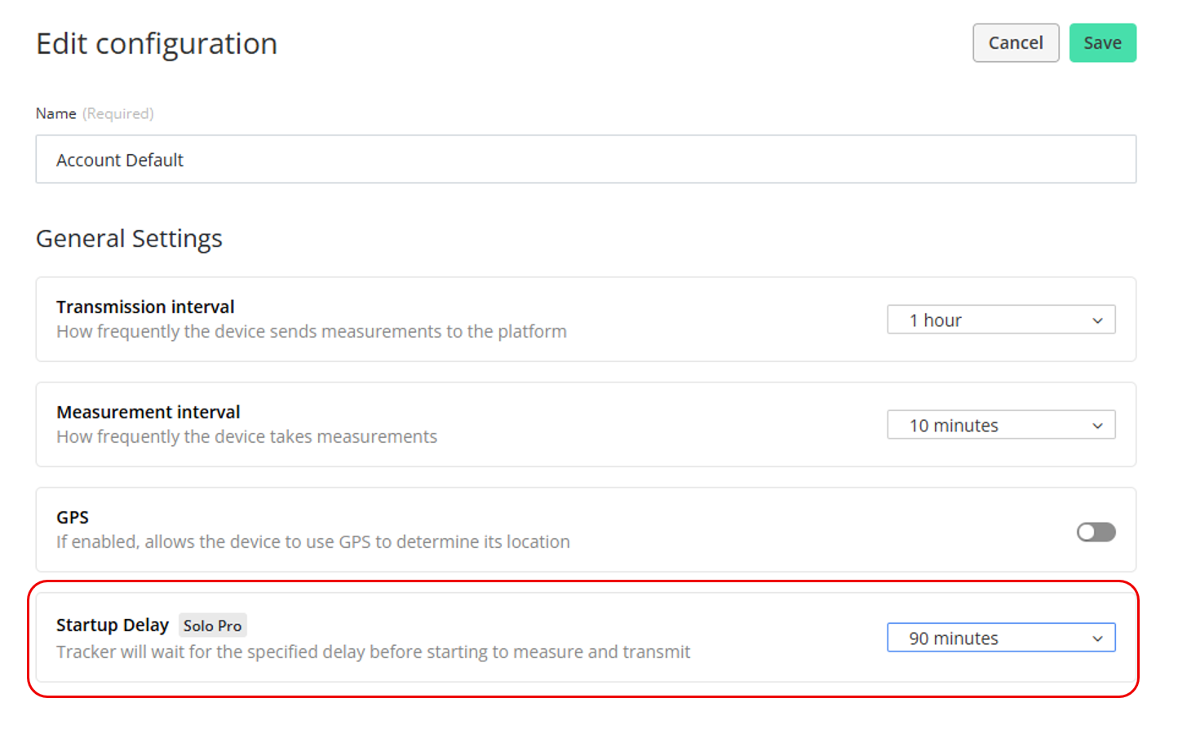The image size is (1178, 729).
Task: Enable the GPS toggle switch
Action: point(1096,532)
